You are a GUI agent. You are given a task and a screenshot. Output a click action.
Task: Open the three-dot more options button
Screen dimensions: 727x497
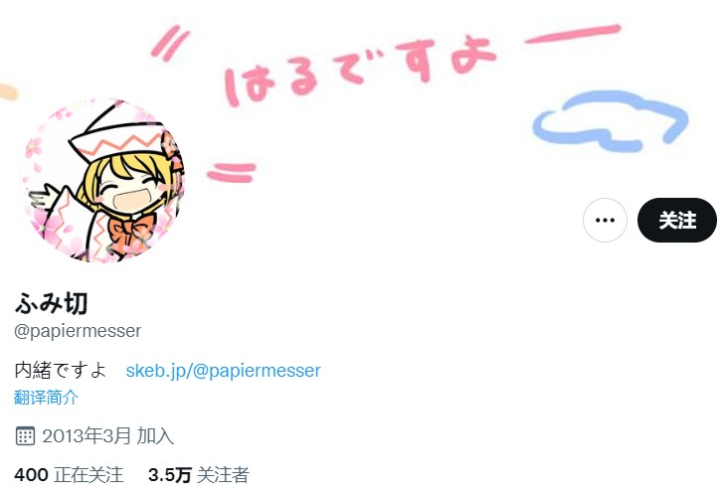[605, 220]
